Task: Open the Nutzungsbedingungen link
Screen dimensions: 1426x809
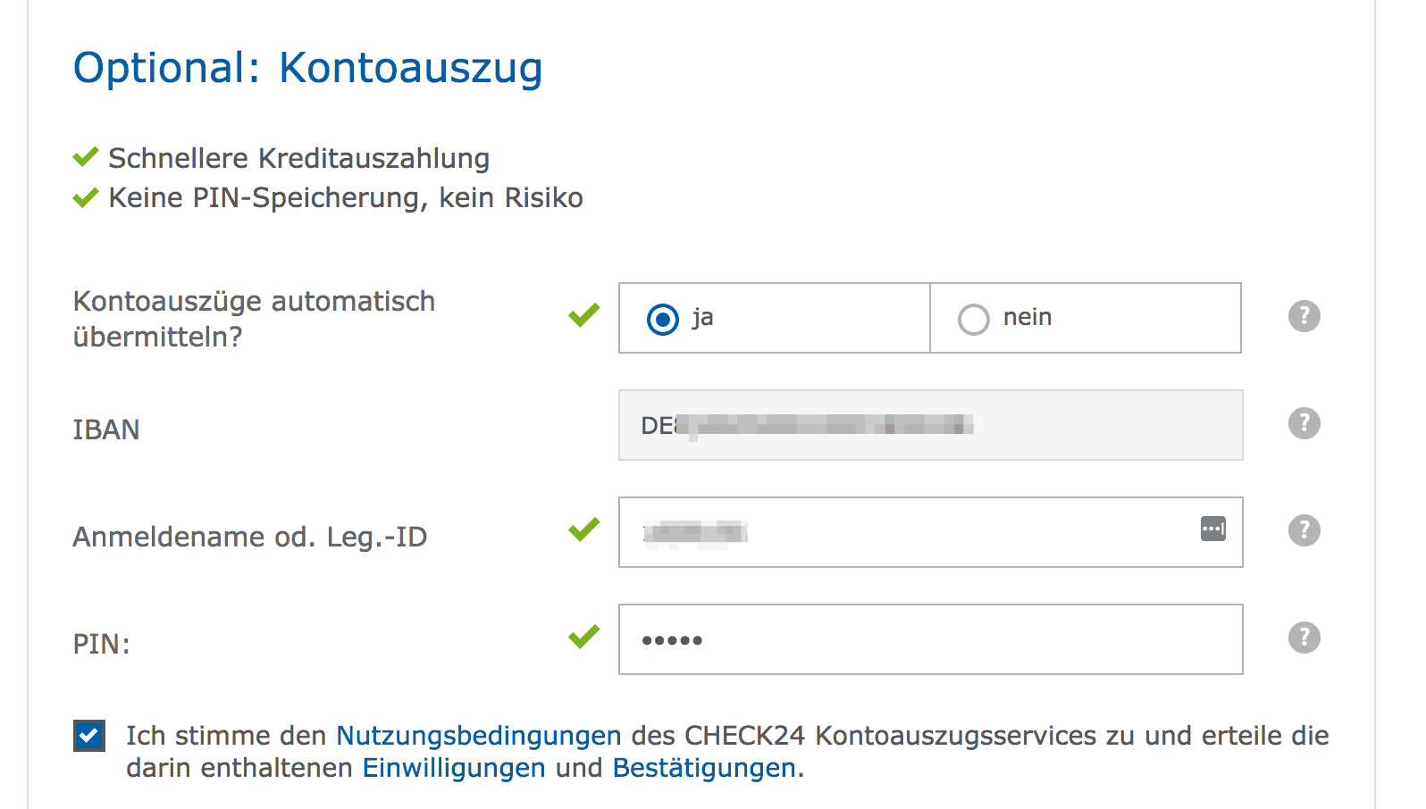Action: point(478,736)
